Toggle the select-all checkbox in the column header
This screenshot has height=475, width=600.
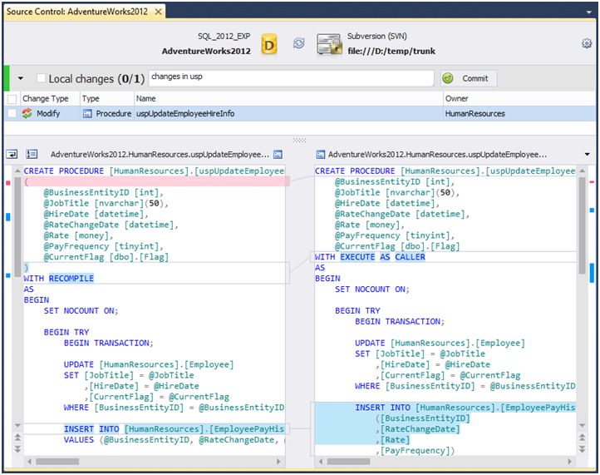point(12,99)
